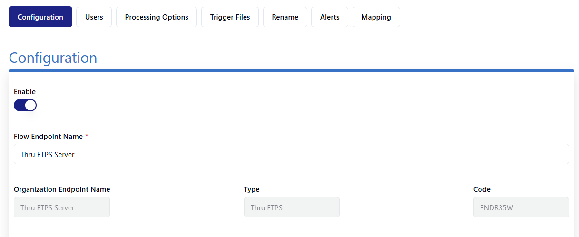The width and height of the screenshot is (579, 237).
Task: Click the Flow Endpoint Name input field
Action: 291,154
